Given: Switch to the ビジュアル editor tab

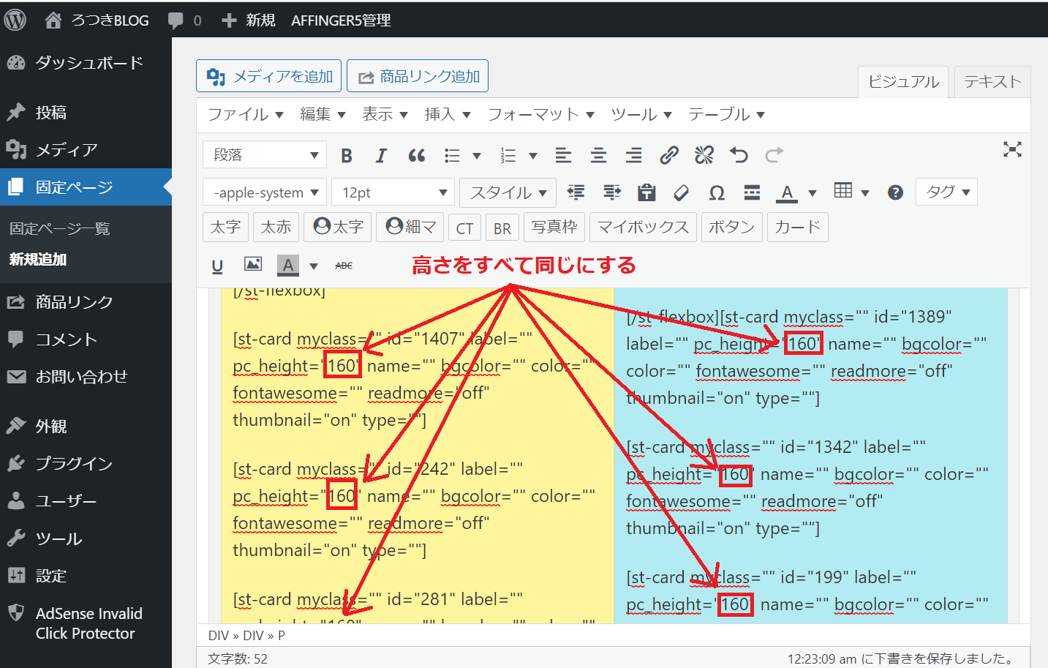Looking at the screenshot, I should [903, 82].
